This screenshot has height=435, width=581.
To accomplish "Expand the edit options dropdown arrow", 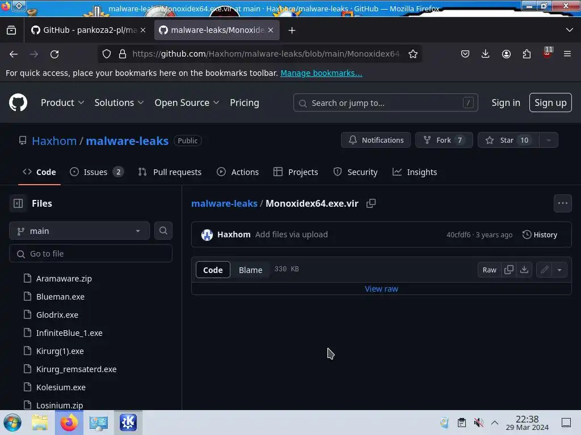I will coord(559,270).
